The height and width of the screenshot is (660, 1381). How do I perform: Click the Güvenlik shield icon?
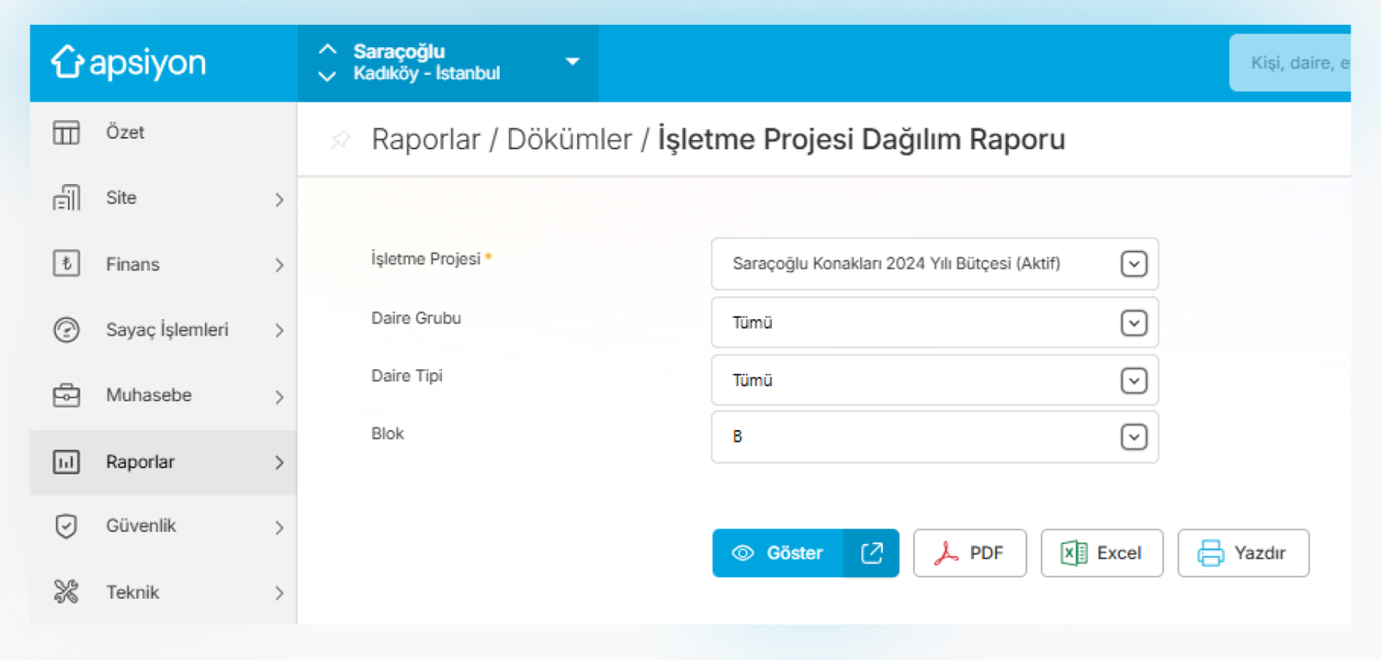point(66,526)
